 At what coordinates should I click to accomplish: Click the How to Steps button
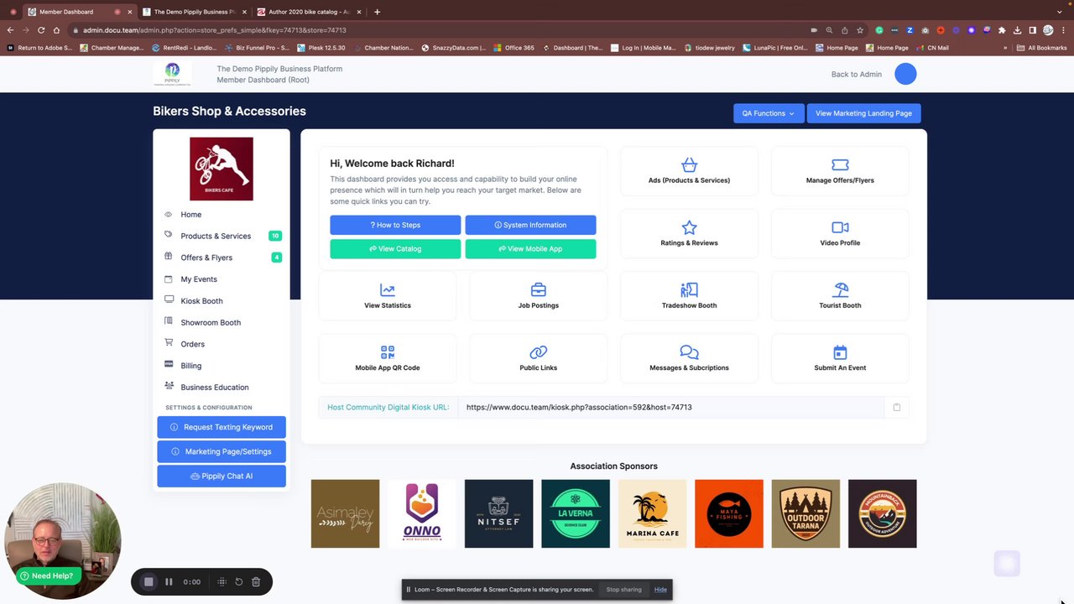click(x=395, y=225)
